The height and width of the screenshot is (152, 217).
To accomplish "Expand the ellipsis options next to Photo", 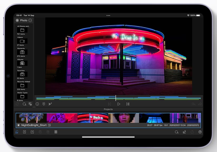I will (30, 20).
